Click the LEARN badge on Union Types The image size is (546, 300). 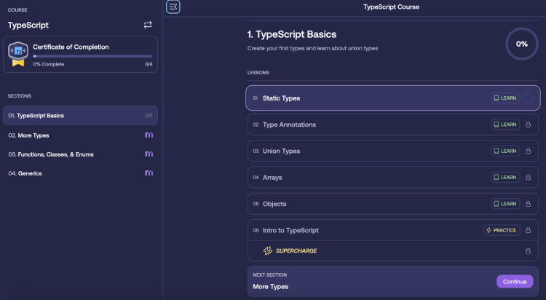[x=505, y=151]
